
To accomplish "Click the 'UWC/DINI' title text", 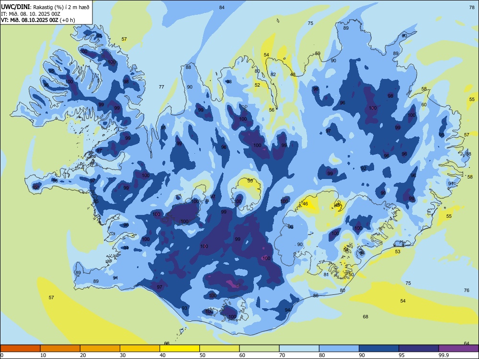I will 15,7.
